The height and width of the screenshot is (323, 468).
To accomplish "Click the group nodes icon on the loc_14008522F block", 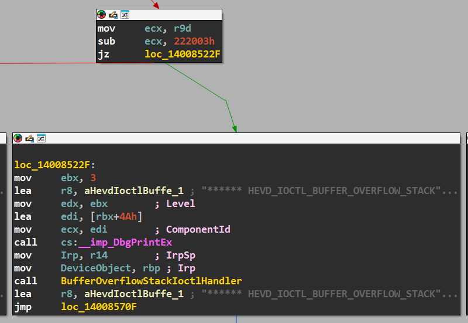I will (x=41, y=138).
